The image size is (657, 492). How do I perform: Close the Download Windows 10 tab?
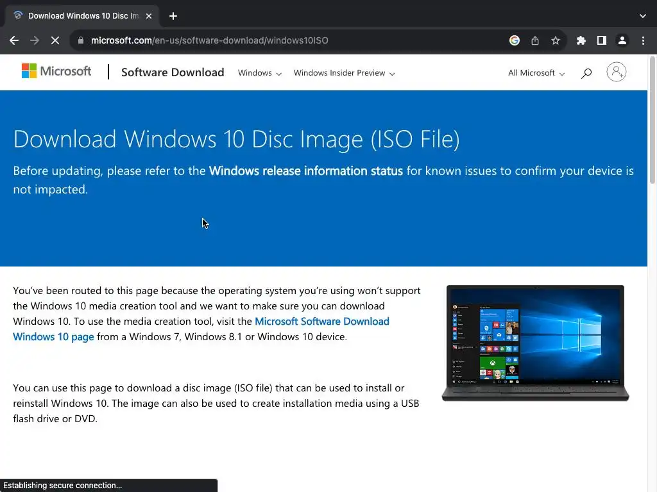pyautogui.click(x=148, y=16)
